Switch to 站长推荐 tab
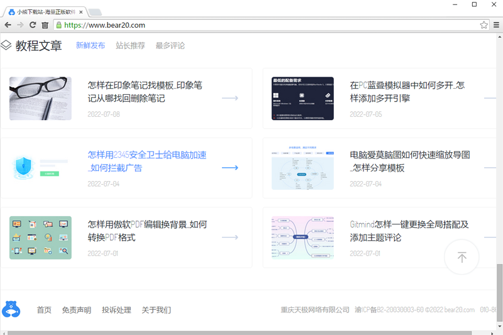This screenshot has width=503, height=335. [130, 45]
